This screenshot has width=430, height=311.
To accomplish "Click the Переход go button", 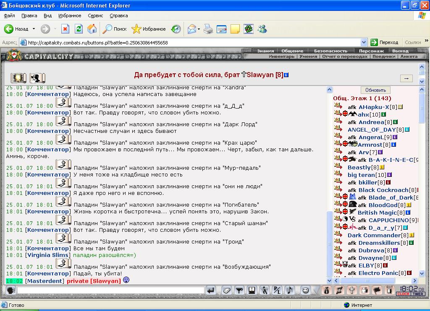I will (x=385, y=42).
